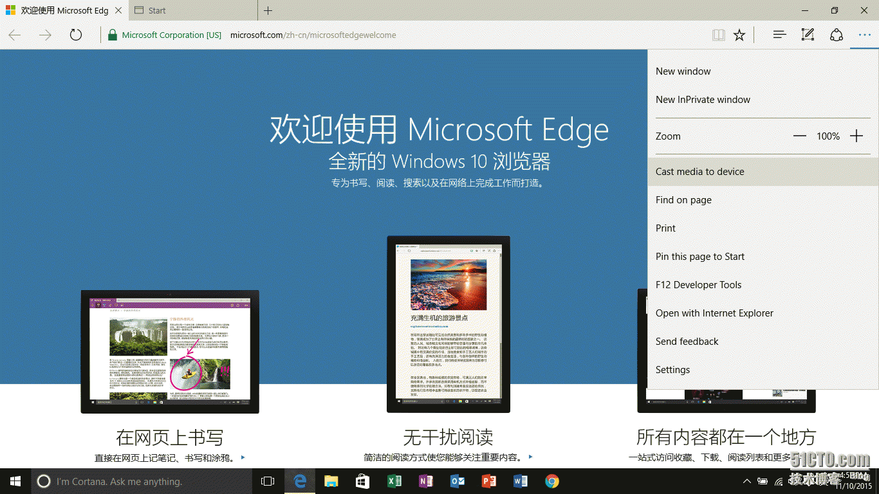Choose Print from the menu

click(763, 228)
